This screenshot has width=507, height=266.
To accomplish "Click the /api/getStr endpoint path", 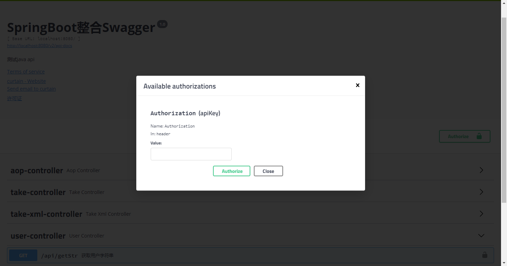I will click(x=59, y=256).
